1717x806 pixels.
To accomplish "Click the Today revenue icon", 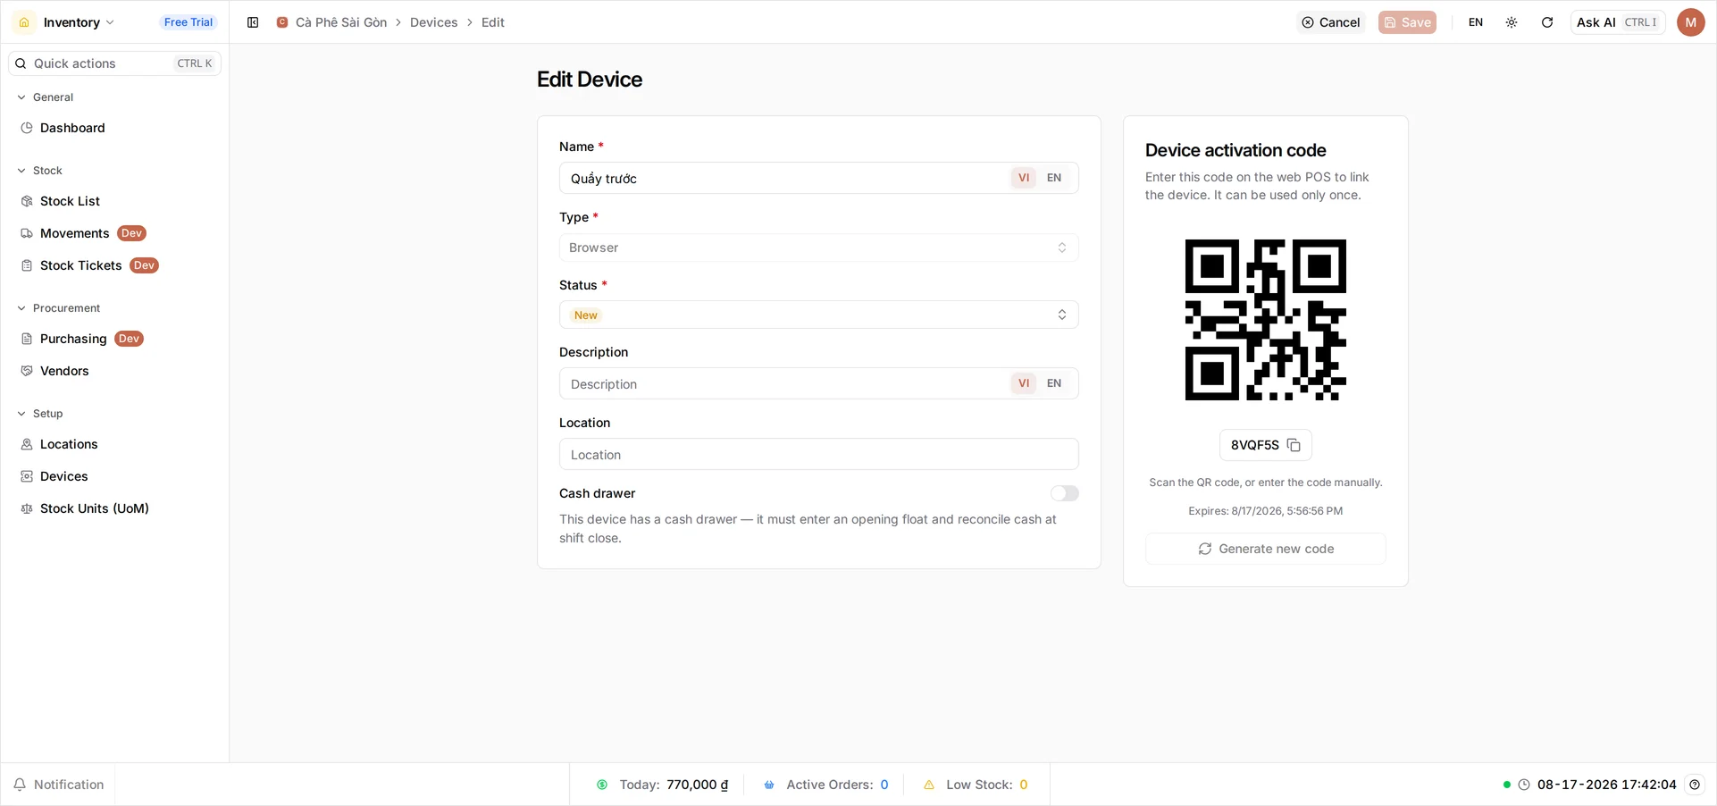I will click(602, 785).
